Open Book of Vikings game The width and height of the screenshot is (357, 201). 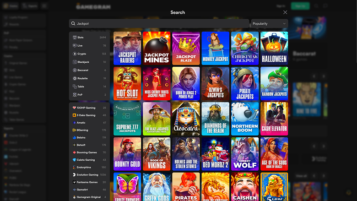[x=157, y=154]
